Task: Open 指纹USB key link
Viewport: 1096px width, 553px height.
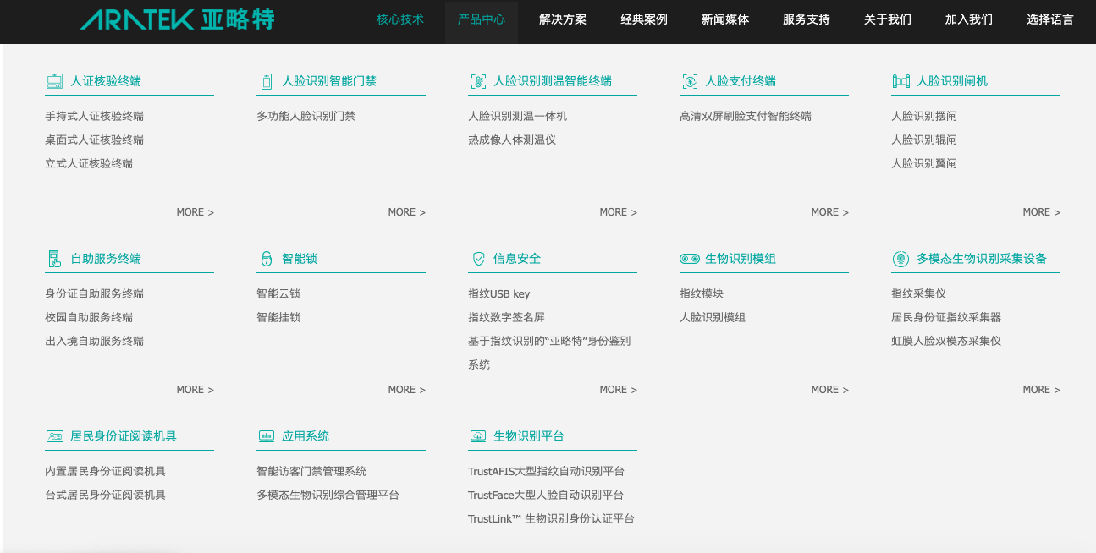Action: [499, 293]
